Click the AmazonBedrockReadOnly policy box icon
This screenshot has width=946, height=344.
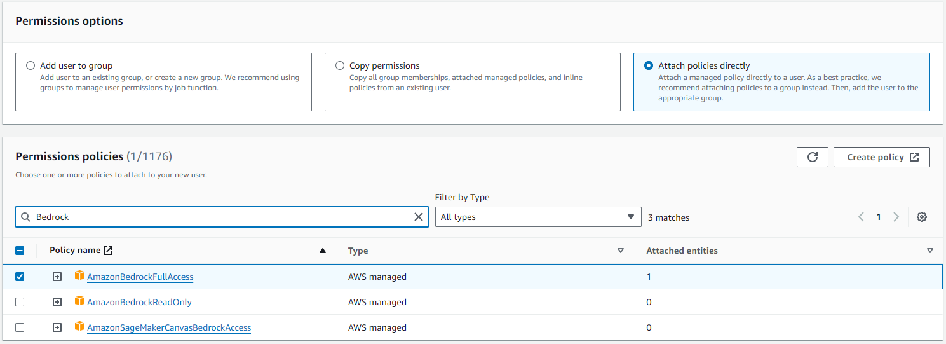point(79,301)
